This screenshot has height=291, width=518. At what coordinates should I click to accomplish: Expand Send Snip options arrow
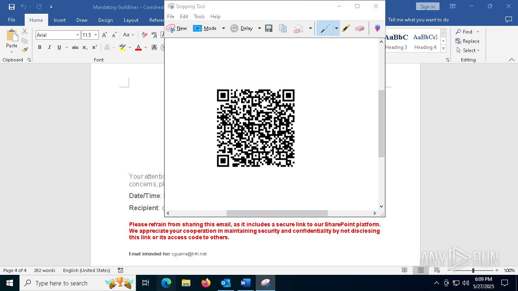310,28
